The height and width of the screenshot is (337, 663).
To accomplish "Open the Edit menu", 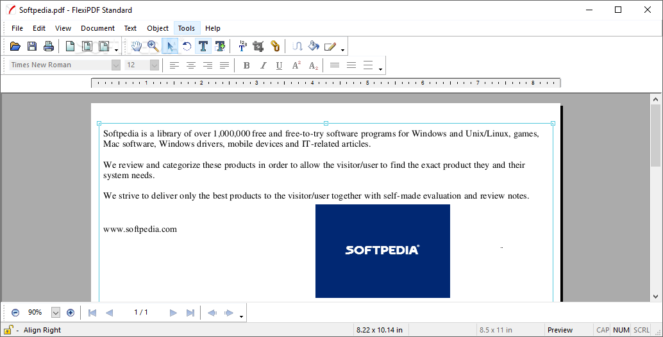I will 39,28.
